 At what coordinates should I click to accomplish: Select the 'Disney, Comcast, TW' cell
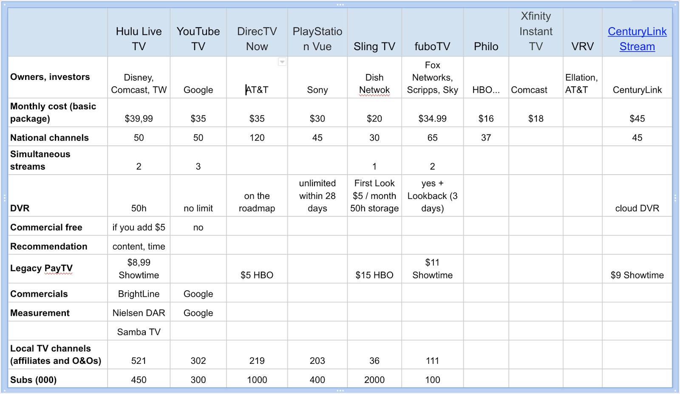(x=139, y=77)
